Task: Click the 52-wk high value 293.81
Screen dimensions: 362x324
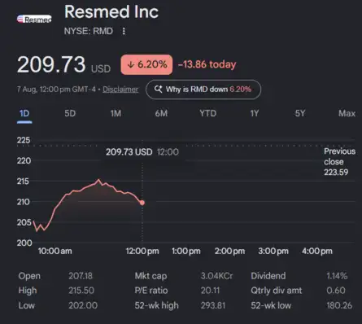Action: tap(213, 305)
